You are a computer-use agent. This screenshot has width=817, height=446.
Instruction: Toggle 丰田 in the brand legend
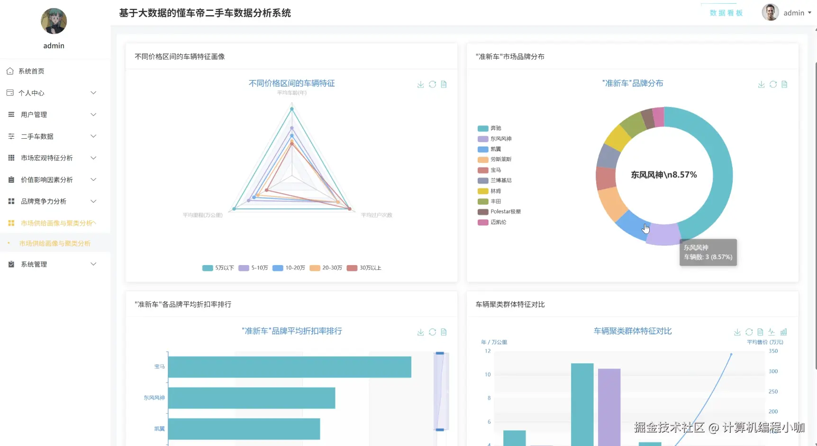click(489, 202)
